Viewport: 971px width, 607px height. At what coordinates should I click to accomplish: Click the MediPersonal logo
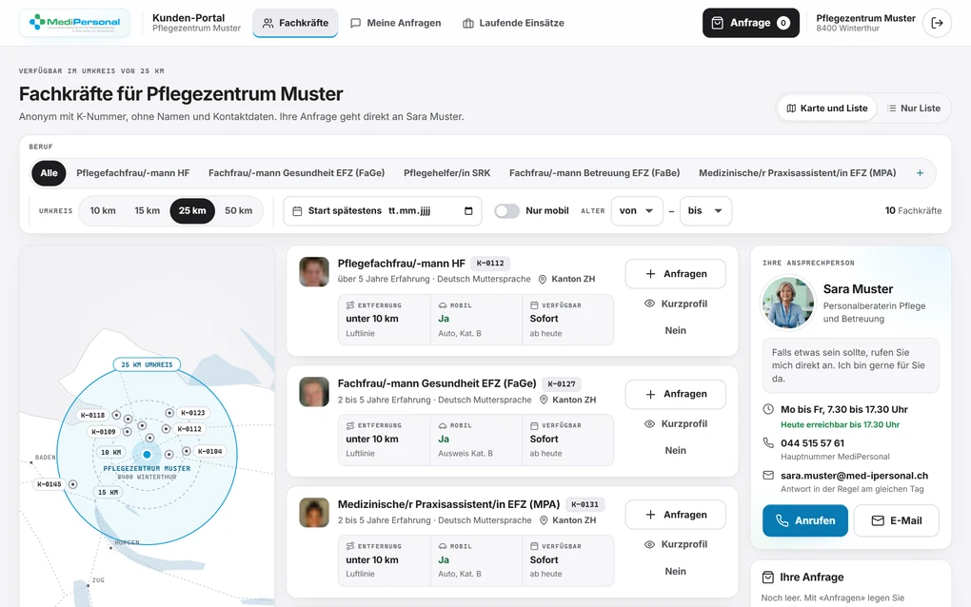[75, 23]
